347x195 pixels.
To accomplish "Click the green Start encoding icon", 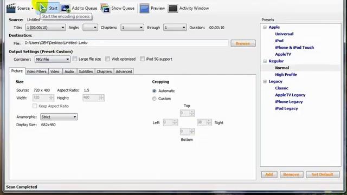I will tap(43, 8).
